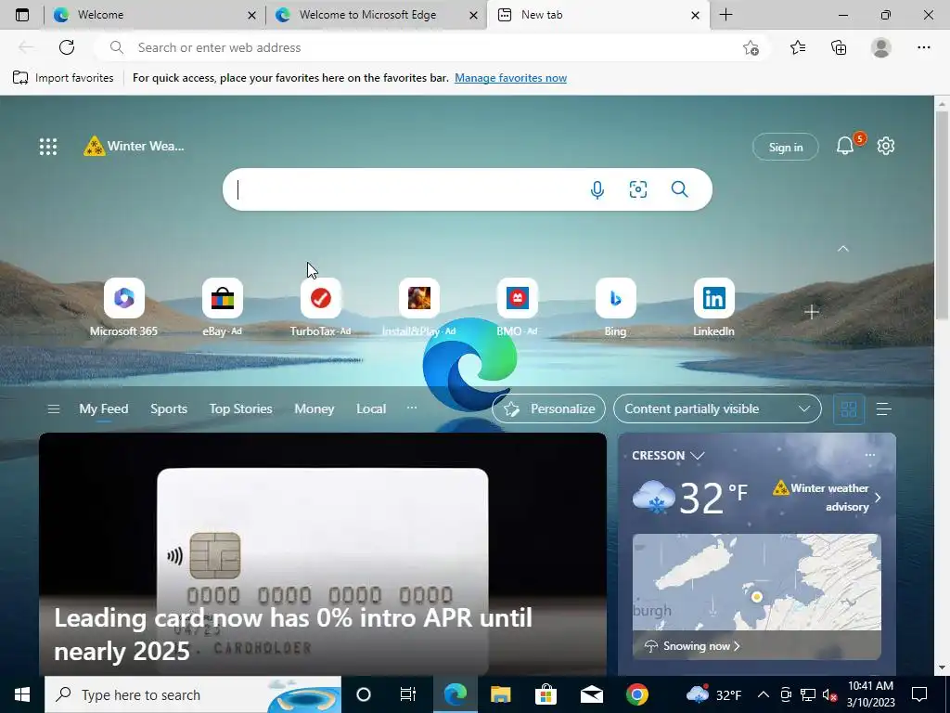Start voice search with microphone icon
The image size is (950, 713).
coord(597,189)
